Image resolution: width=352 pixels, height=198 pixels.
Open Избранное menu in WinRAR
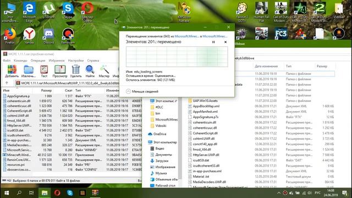(x=57, y=61)
